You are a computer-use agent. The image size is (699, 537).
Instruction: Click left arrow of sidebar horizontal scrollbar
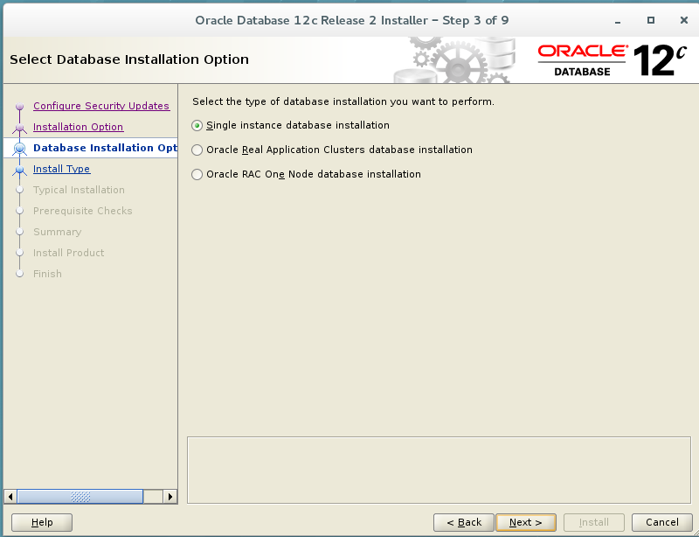10,497
